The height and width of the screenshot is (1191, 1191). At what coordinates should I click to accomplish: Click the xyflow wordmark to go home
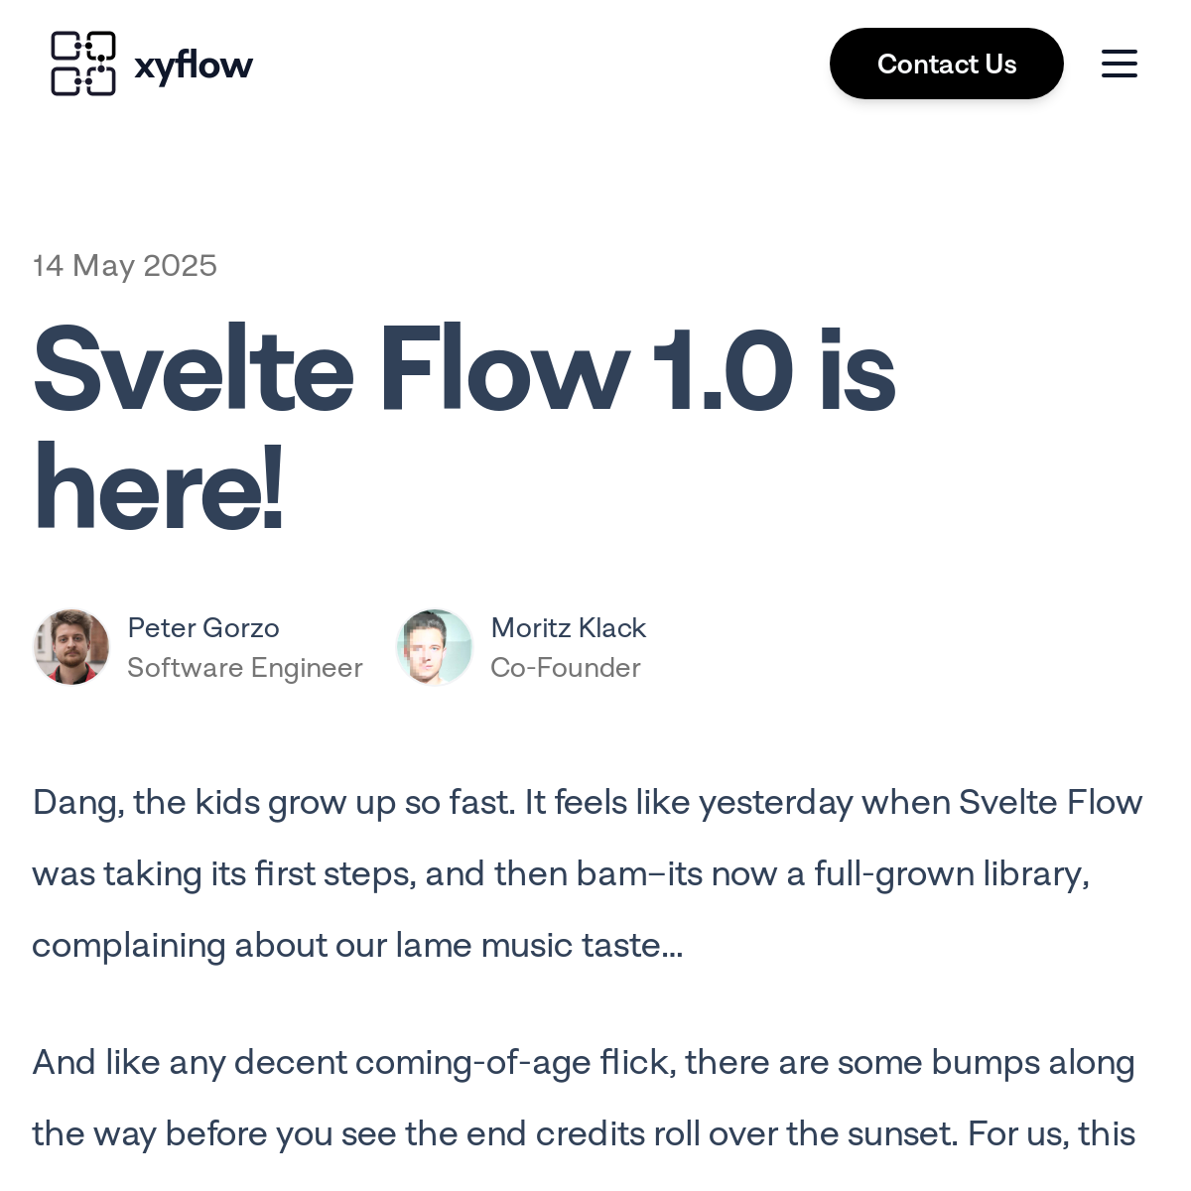coord(193,63)
